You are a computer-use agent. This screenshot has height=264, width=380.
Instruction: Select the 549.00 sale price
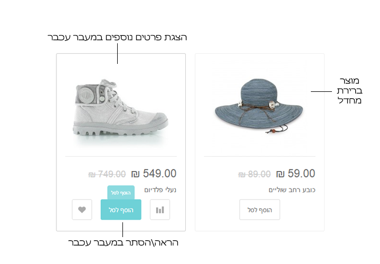[x=159, y=173]
